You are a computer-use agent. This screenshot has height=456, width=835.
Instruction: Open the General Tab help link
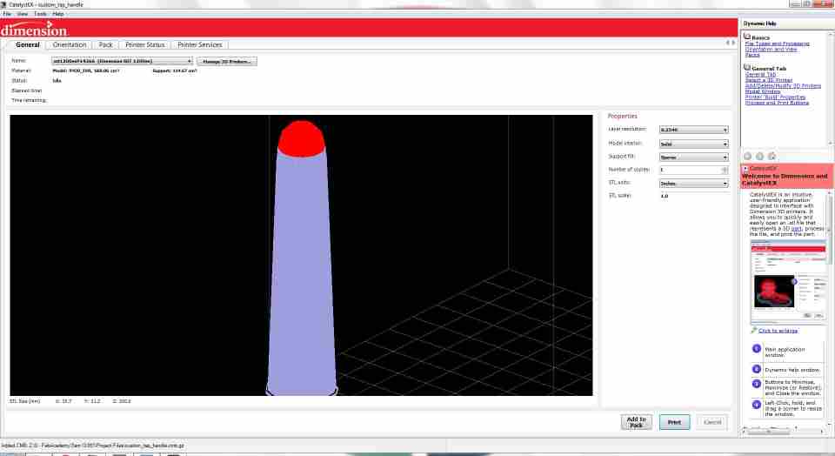click(x=760, y=75)
